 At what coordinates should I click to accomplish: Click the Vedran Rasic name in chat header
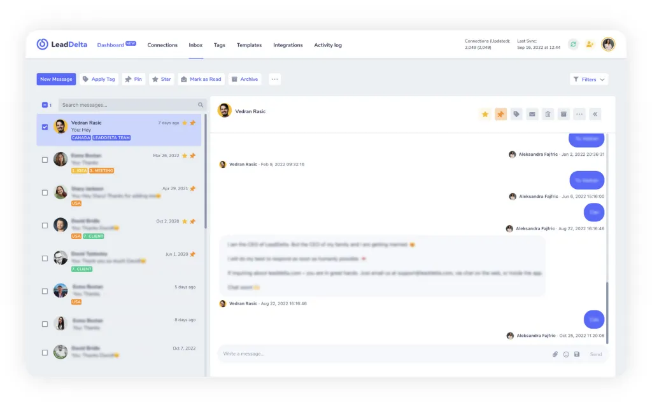tap(250, 111)
